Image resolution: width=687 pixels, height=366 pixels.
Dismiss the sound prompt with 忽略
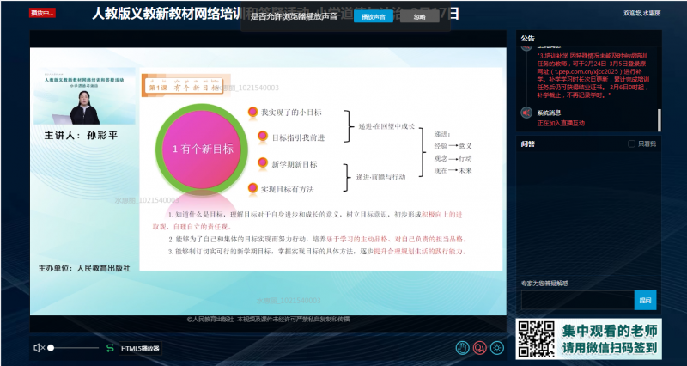[419, 17]
